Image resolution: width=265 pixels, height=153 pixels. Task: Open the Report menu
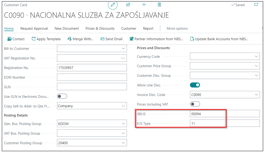[x=148, y=28]
